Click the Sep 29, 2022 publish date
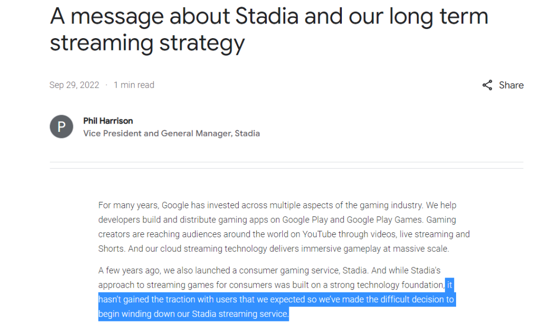This screenshot has height=328, width=551. tap(74, 85)
